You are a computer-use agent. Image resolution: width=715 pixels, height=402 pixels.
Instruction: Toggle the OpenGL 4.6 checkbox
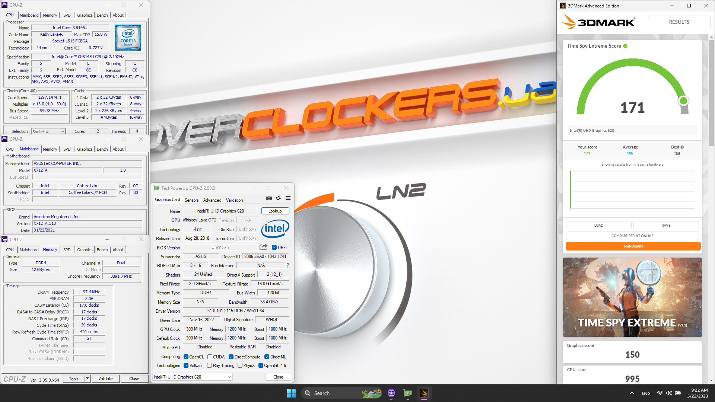coord(261,366)
